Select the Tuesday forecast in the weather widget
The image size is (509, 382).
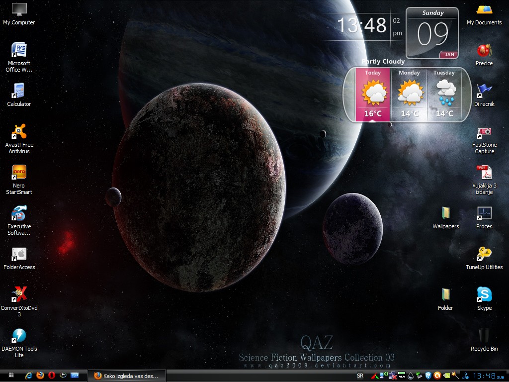pyautogui.click(x=444, y=95)
